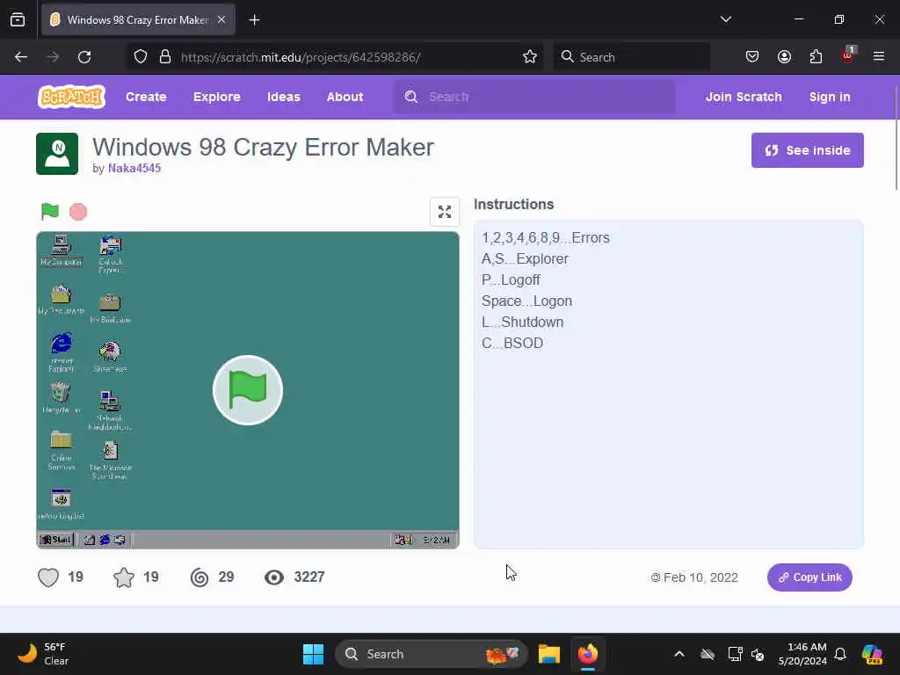
Task: Click Recycle Bin icon in the stage
Action: pos(61,398)
